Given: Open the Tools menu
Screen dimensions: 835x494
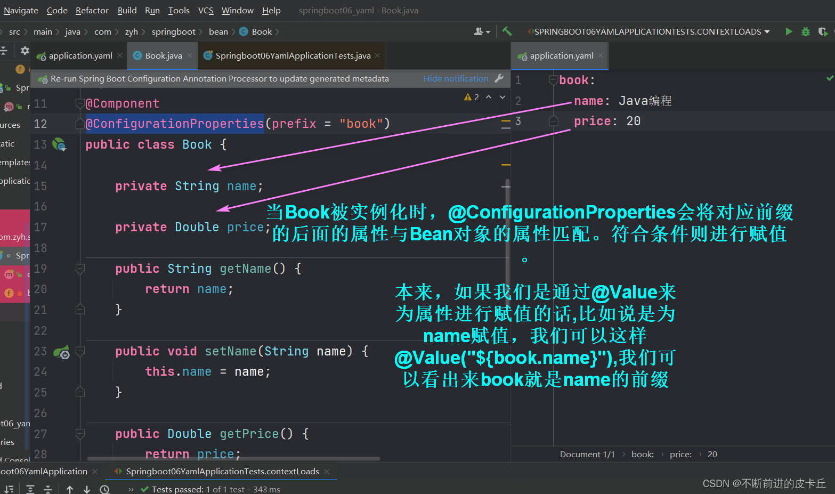Looking at the screenshot, I should pyautogui.click(x=179, y=11).
